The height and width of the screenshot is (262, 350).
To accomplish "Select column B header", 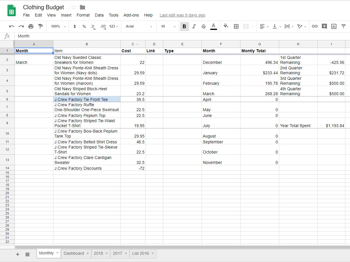I will 87,44.
